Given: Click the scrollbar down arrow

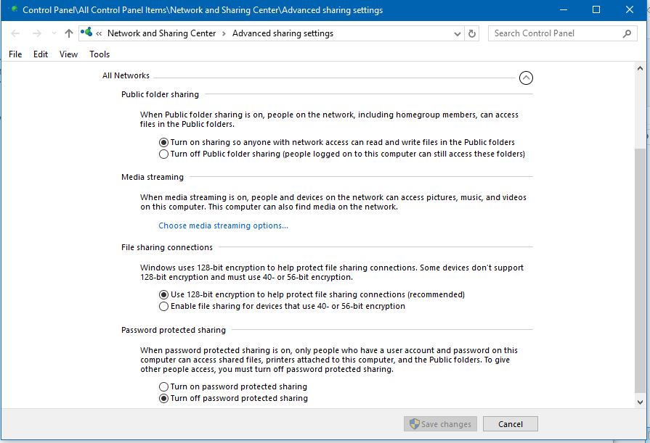Looking at the screenshot, I should point(640,402).
